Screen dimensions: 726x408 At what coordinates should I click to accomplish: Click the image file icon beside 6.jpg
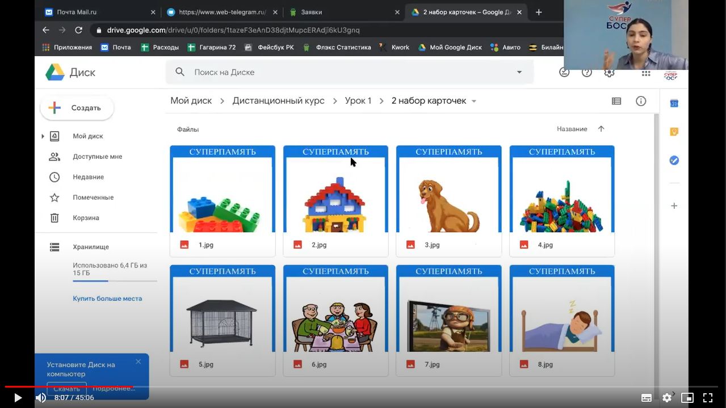[x=298, y=364]
